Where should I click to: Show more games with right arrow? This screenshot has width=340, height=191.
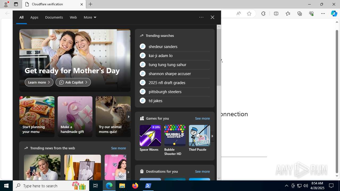point(212,136)
